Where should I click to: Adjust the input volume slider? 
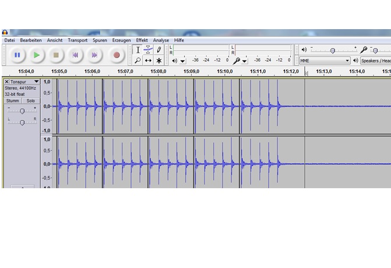tap(381, 50)
